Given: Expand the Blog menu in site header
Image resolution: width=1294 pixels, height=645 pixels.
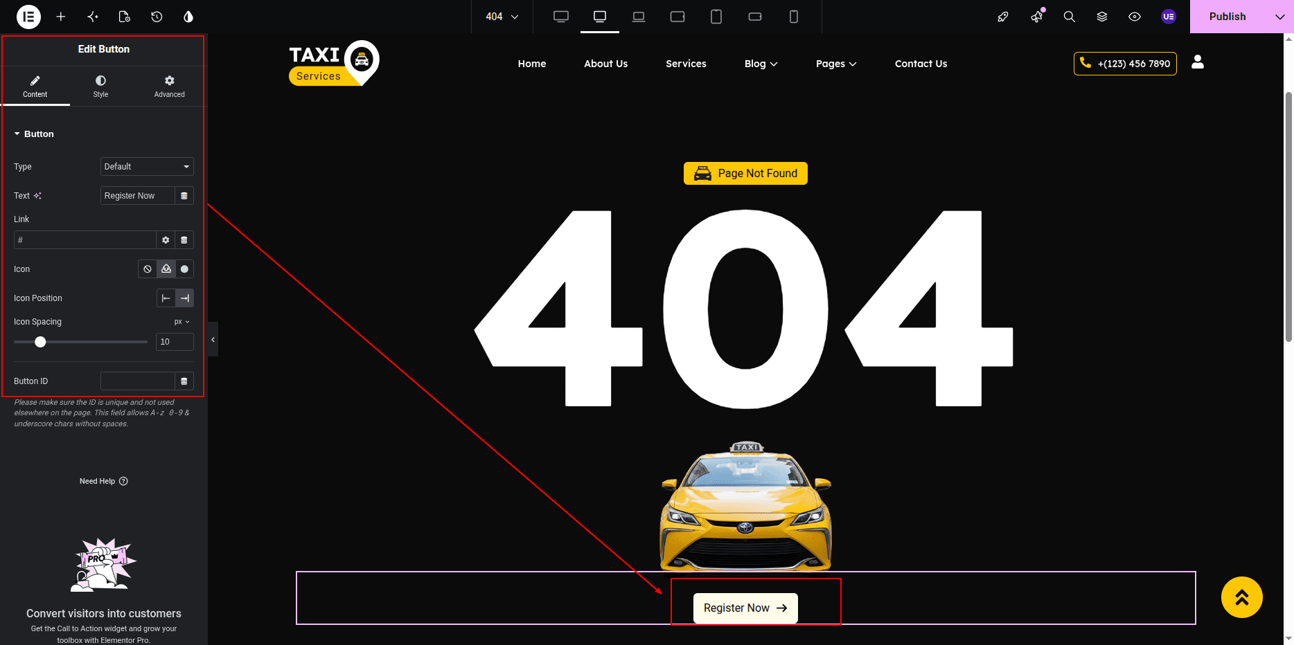Looking at the screenshot, I should click(x=761, y=64).
